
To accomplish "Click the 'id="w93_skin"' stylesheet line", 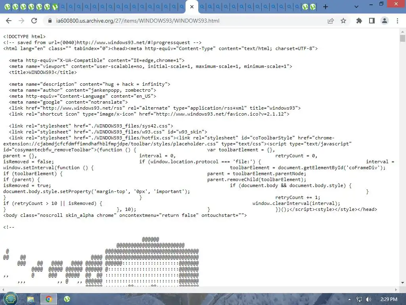I will pos(108,132).
